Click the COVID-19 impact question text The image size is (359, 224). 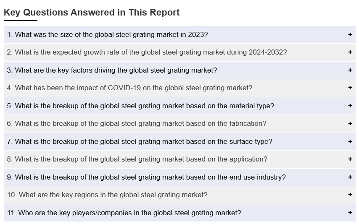129,88
